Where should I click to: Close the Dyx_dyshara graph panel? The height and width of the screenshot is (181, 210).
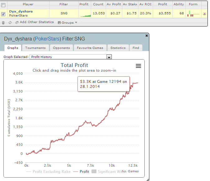point(147,36)
